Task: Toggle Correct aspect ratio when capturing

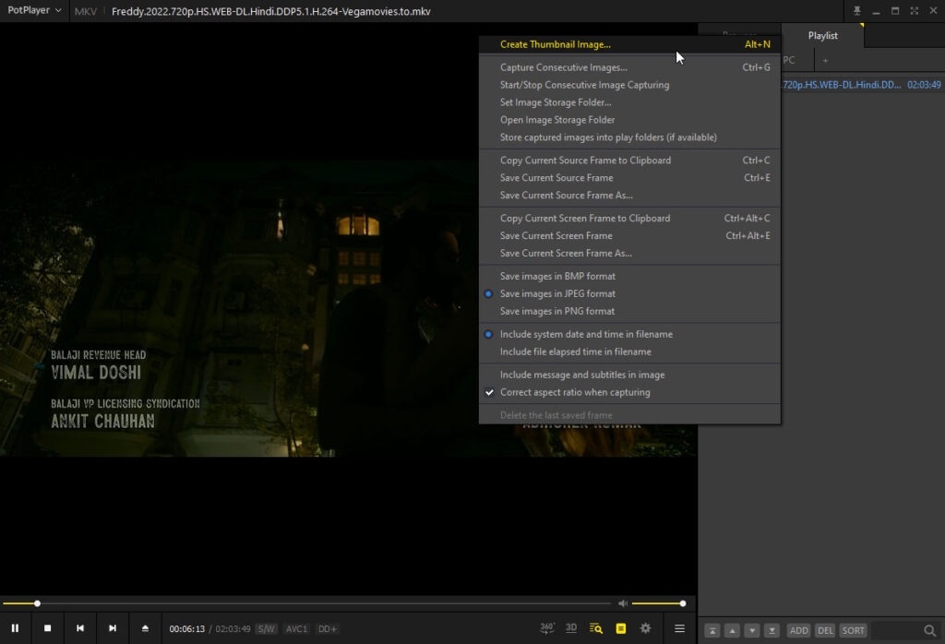Action: point(575,392)
